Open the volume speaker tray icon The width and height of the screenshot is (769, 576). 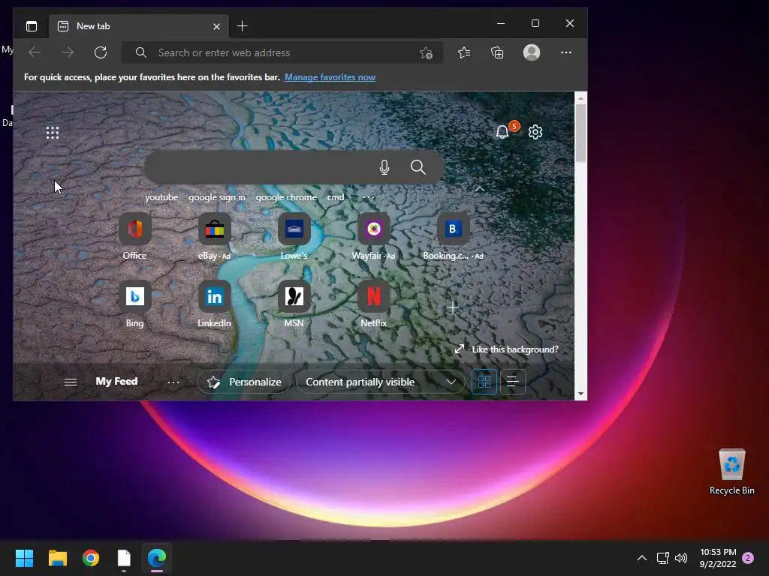point(681,558)
